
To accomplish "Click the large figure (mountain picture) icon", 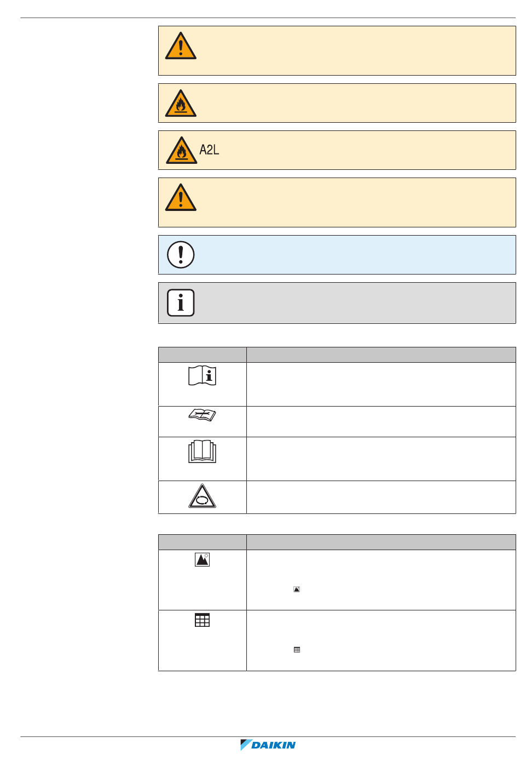I will coord(203,559).
